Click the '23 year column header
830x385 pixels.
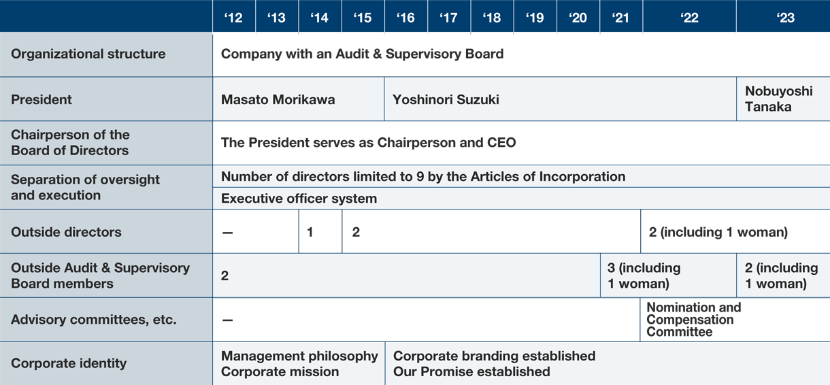784,17
